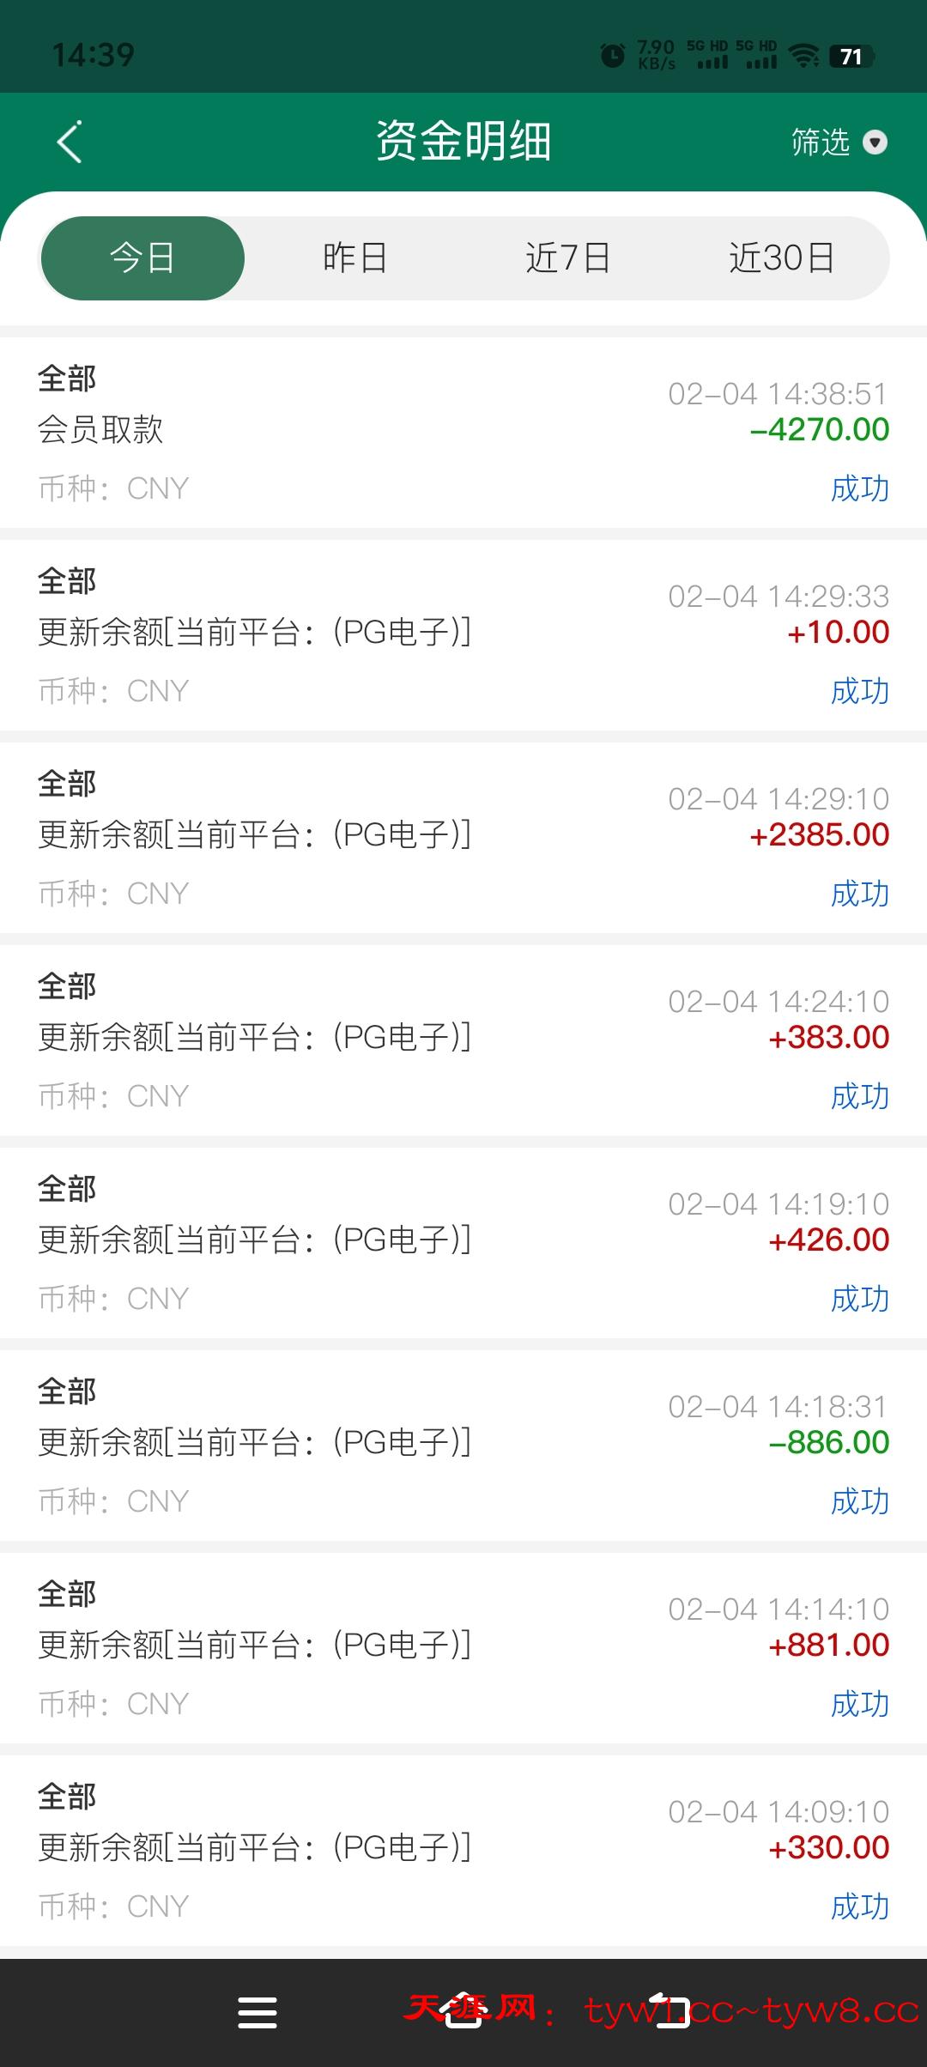This screenshot has height=2067, width=927.
Task: Switch to 近30日 tab
Action: coord(781,258)
